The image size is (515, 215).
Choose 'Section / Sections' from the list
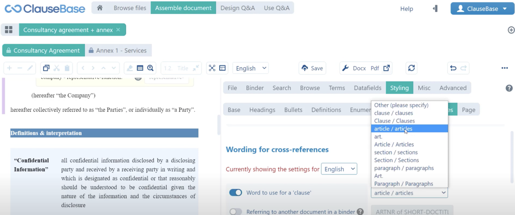pyautogui.click(x=396, y=160)
